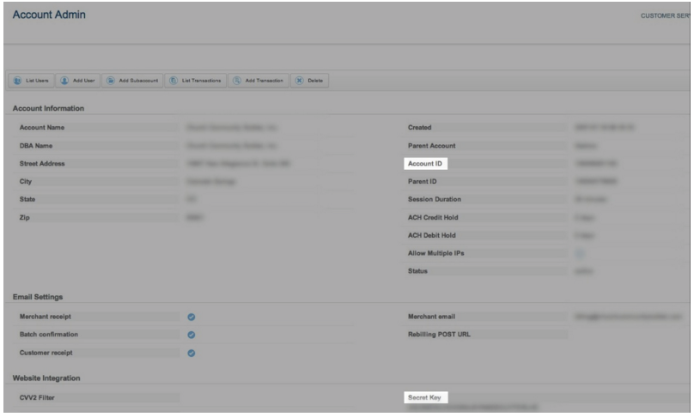Screen dimensions: 694x417
Task: Toggle the Allow Multiple IPs checkbox
Action: point(581,254)
